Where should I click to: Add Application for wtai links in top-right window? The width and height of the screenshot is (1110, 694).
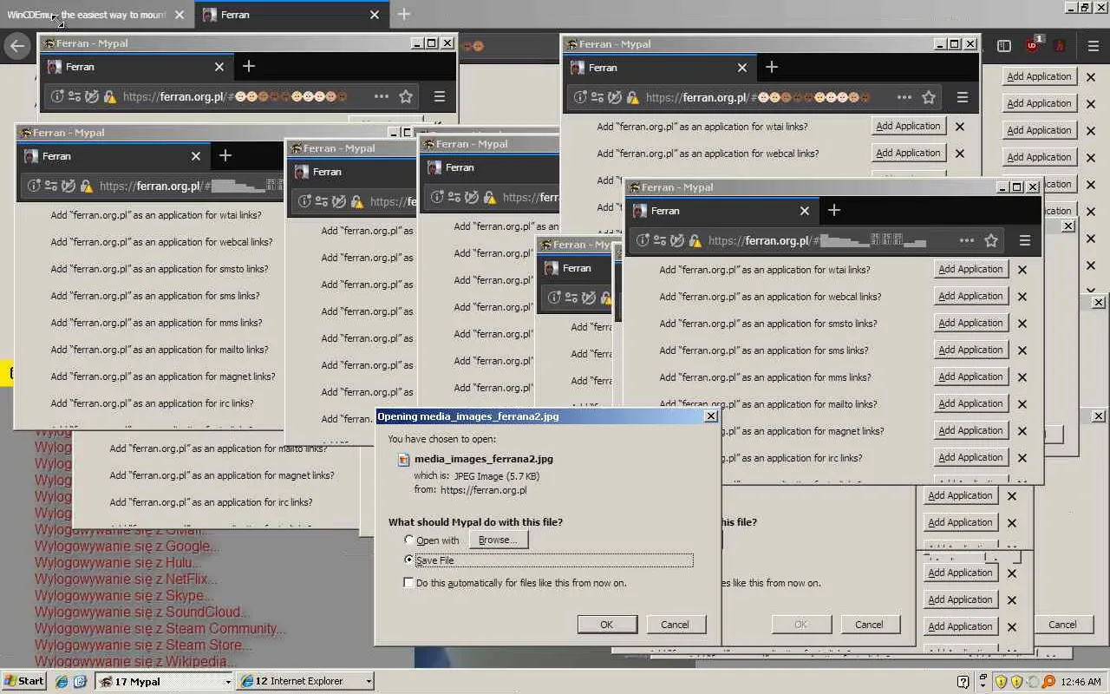(x=908, y=126)
